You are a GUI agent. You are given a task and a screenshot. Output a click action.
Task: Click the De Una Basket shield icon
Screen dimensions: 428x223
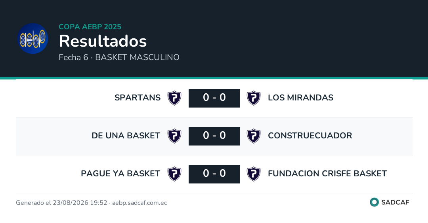pyautogui.click(x=174, y=136)
